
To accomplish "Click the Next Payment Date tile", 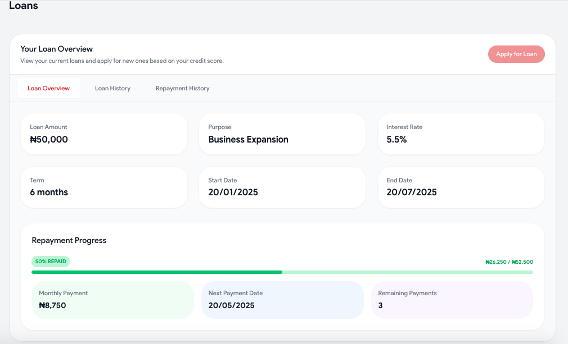I will [x=282, y=300].
